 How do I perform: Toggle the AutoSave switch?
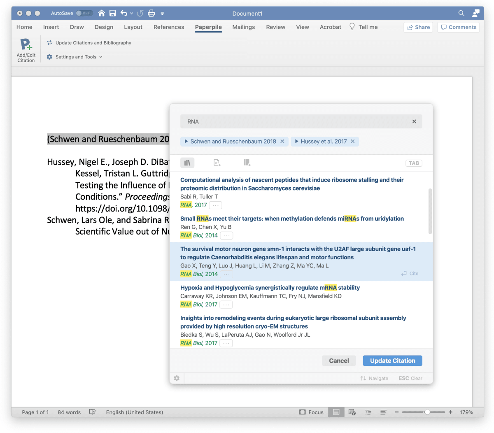[x=84, y=13]
